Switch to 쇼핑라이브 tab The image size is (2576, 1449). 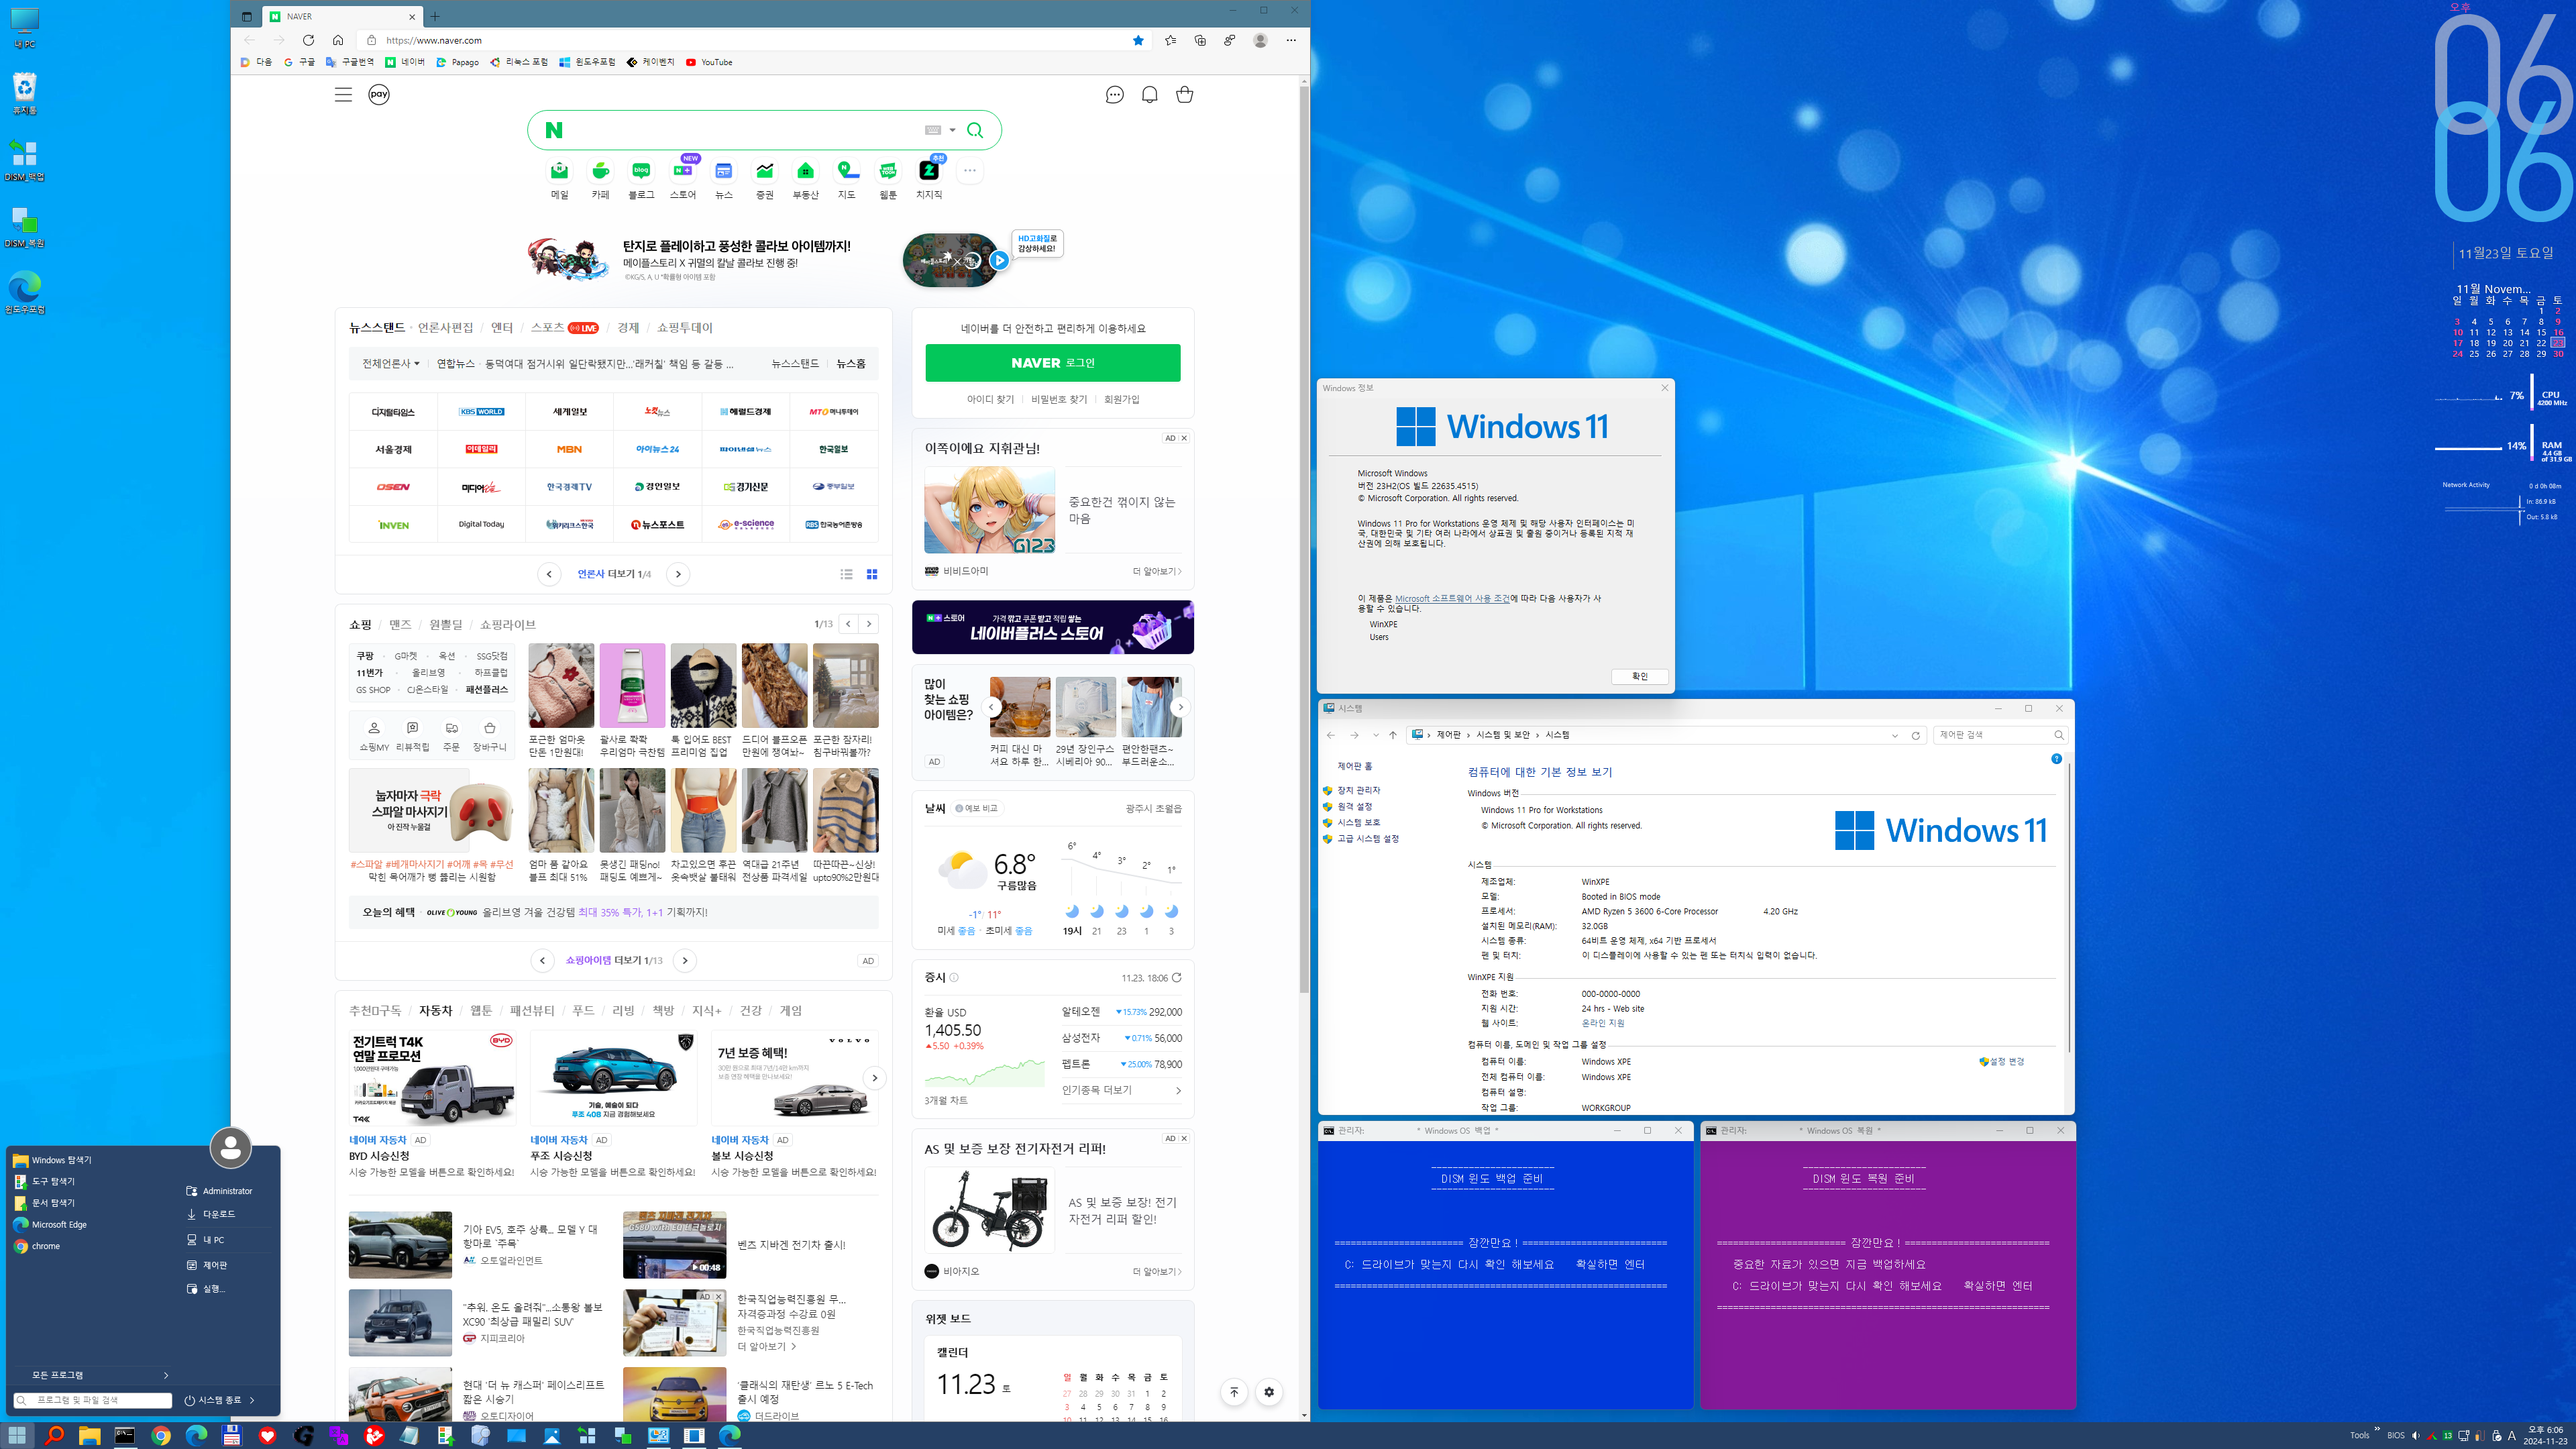pos(508,624)
